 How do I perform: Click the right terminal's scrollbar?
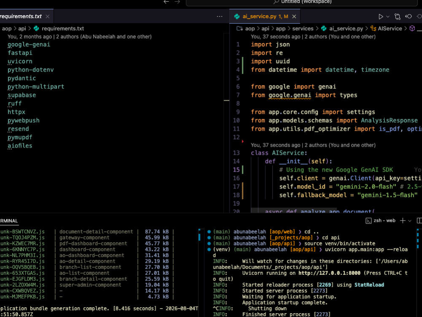[418, 238]
